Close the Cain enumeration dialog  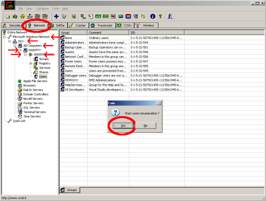click(159, 103)
